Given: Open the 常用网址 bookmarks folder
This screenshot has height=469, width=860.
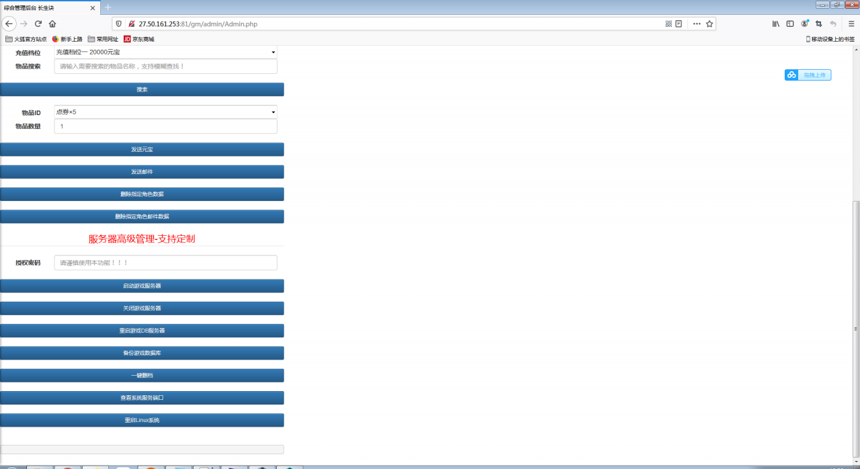Looking at the screenshot, I should click(x=103, y=39).
